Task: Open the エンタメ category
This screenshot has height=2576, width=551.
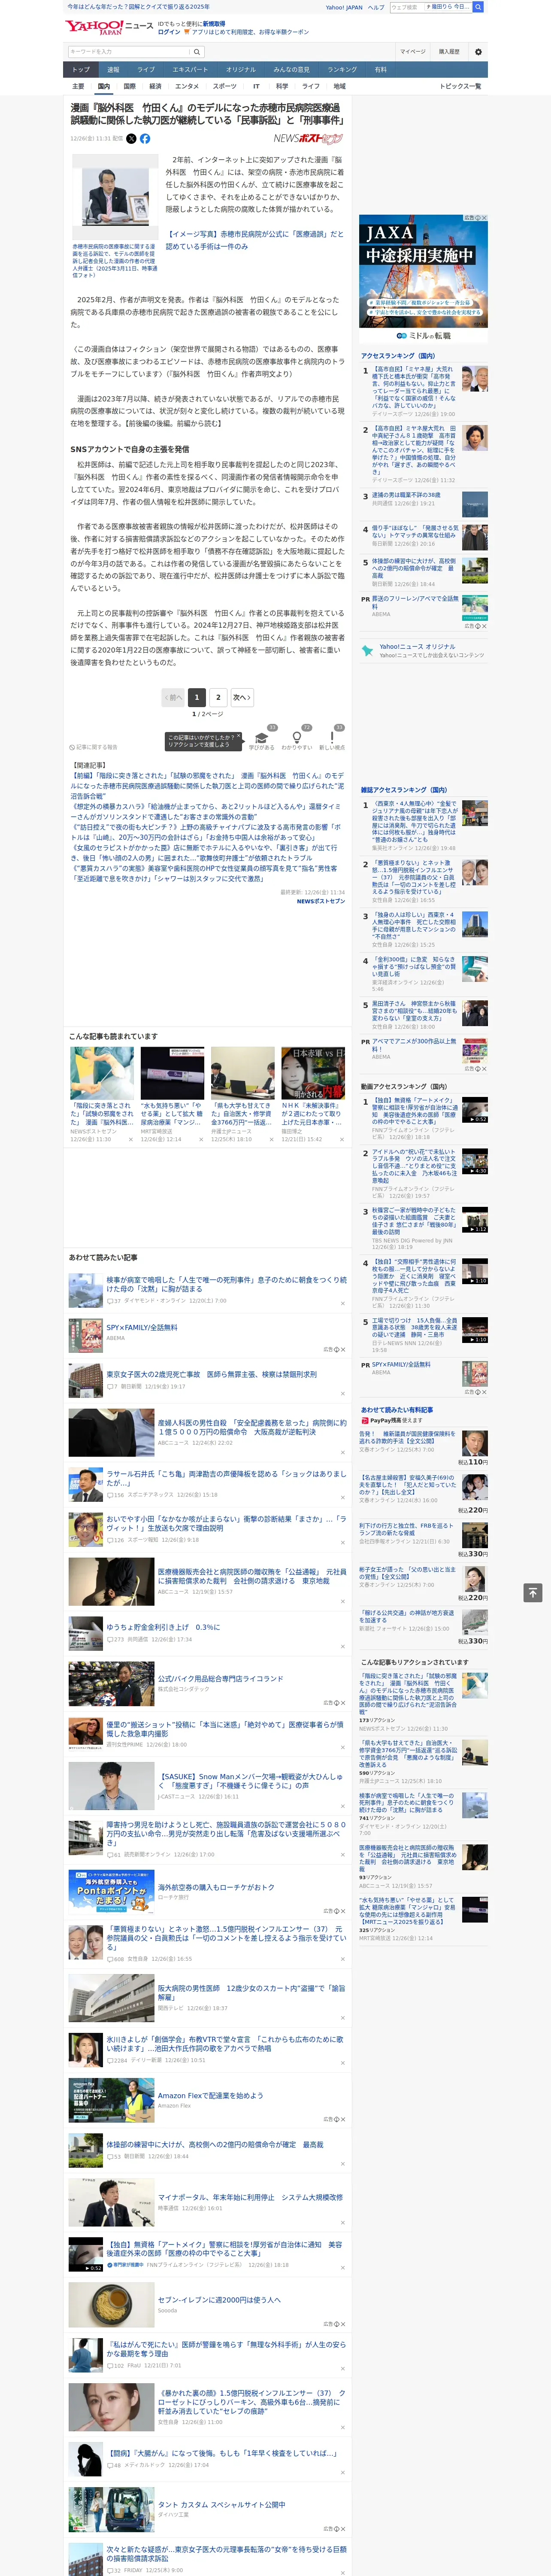Action: click(x=187, y=86)
